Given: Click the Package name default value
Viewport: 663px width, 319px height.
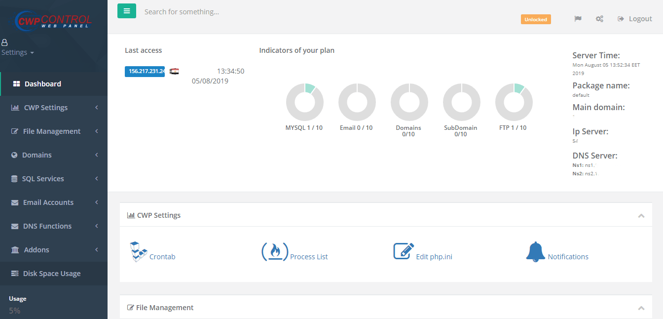Looking at the screenshot, I should [581, 95].
